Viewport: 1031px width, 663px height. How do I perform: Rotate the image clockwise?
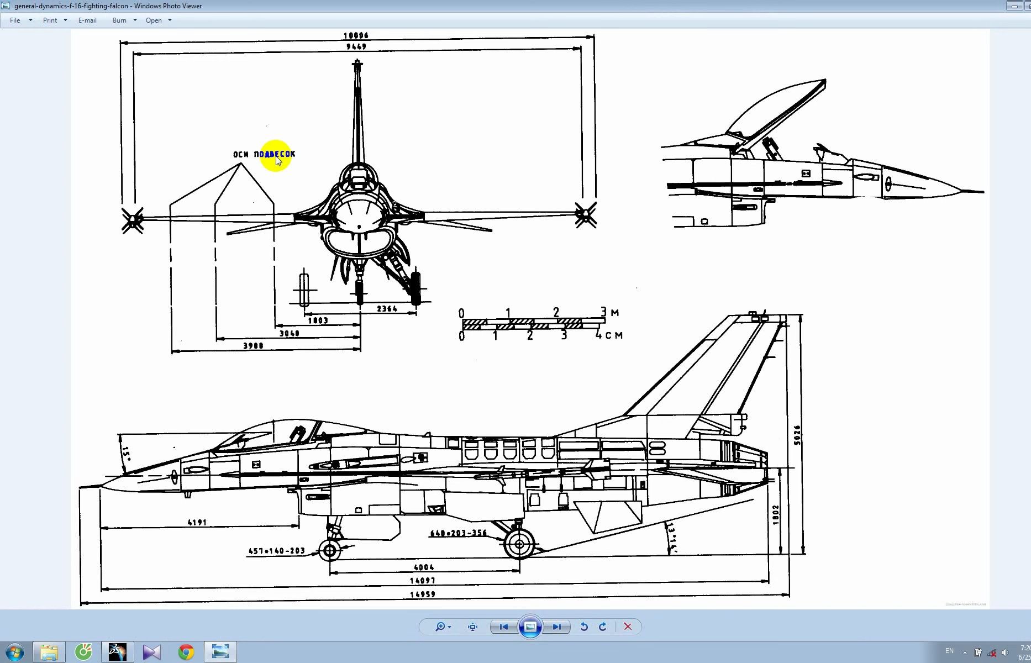tap(603, 627)
